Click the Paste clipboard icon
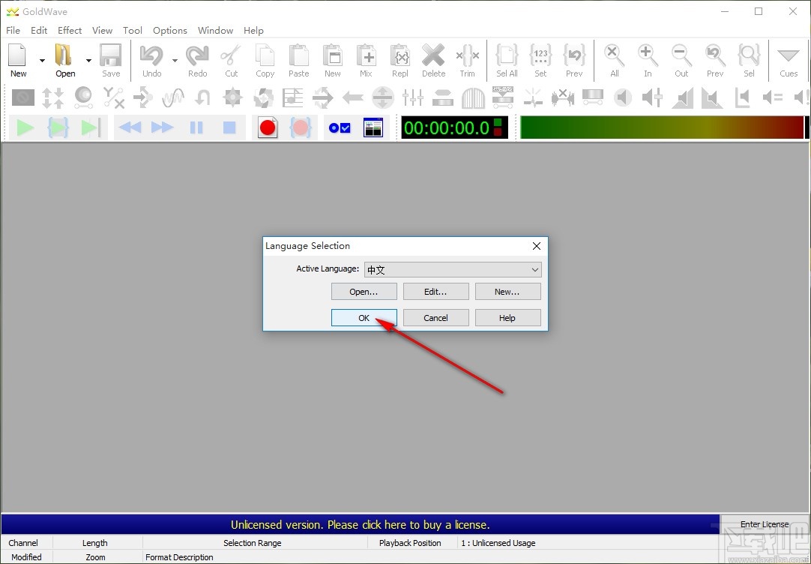 (298, 55)
